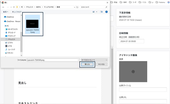Screen dimensions: 170x104
Task: Go up one folder level arrow
Action: point(14,7)
